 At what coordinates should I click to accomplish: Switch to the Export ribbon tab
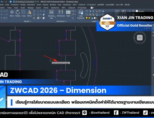[x=38, y=8]
